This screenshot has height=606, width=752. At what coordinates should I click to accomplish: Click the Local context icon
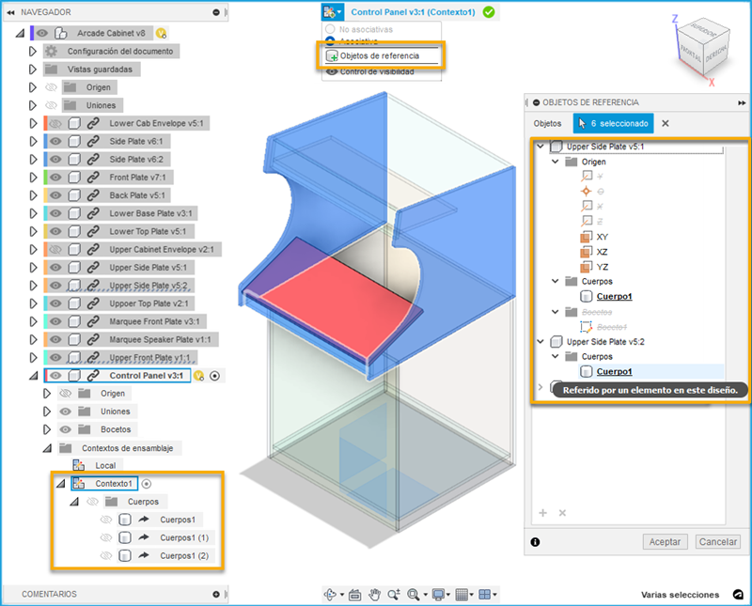79,465
